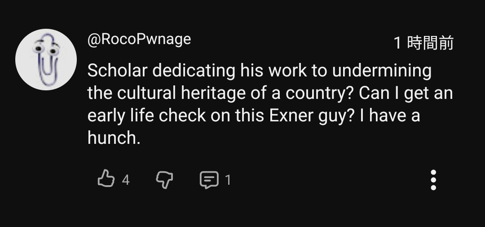Viewport: 485px width, 227px height.
Task: Open the @RocoPwnage channel link
Action: click(139, 40)
